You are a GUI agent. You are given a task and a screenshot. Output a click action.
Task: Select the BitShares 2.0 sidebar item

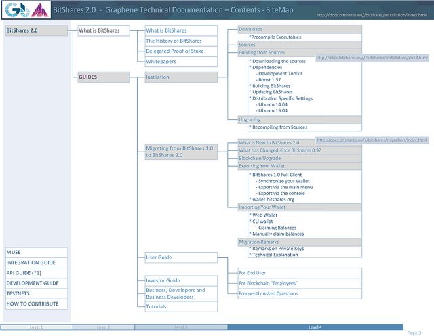click(37, 30)
